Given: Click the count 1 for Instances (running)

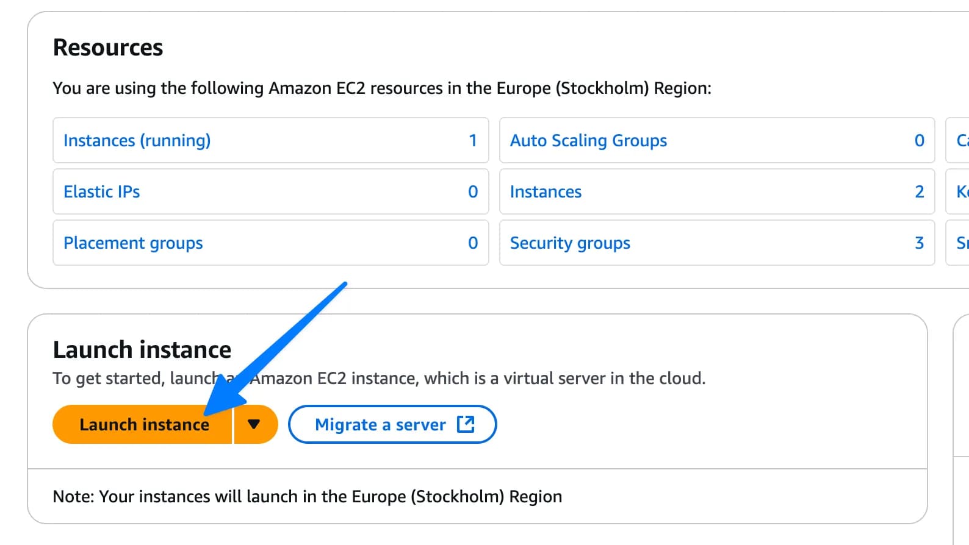Looking at the screenshot, I should (473, 140).
